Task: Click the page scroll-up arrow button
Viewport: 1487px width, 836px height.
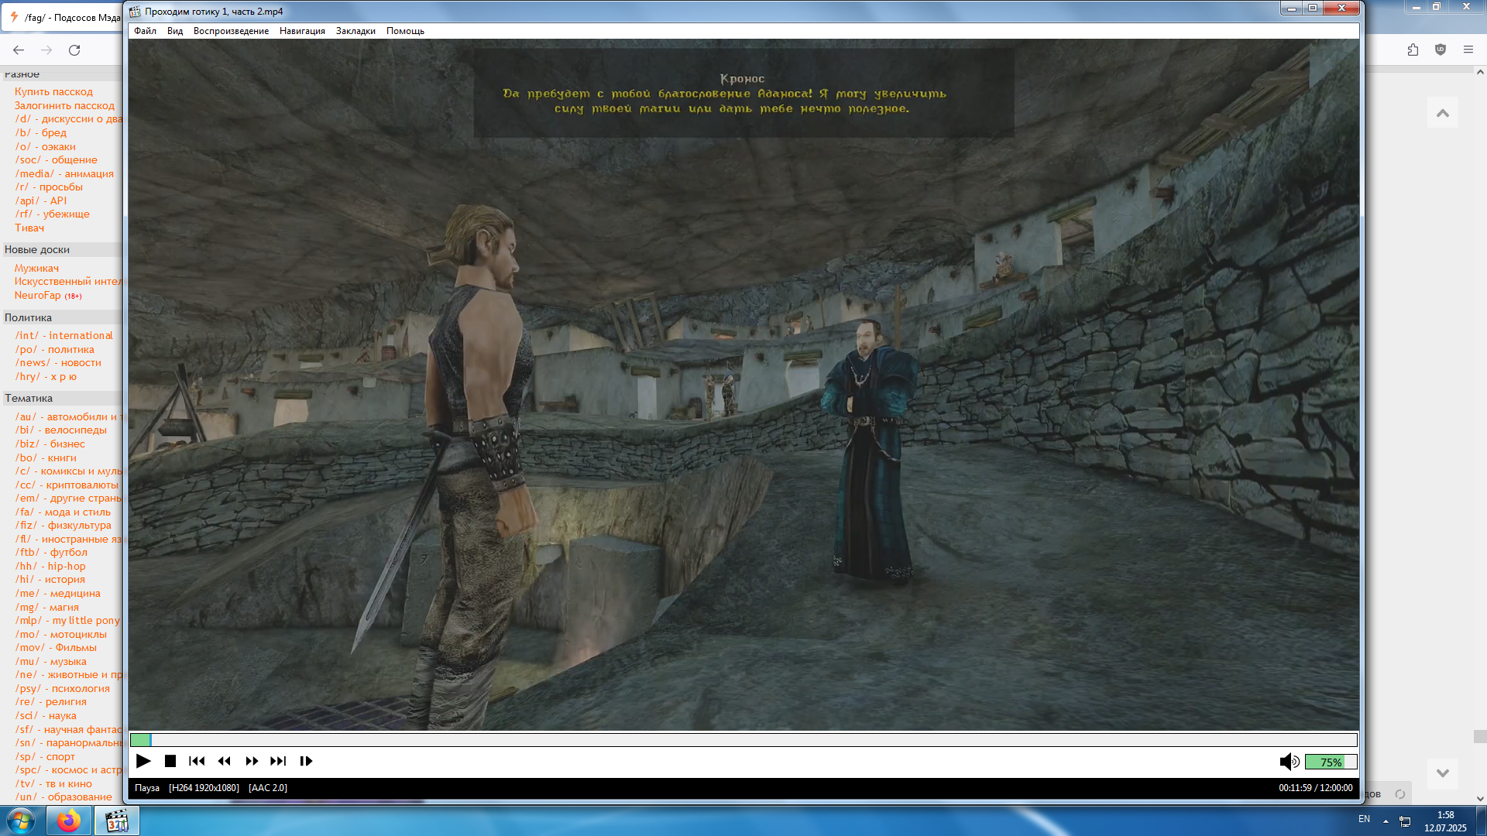Action: coord(1442,113)
